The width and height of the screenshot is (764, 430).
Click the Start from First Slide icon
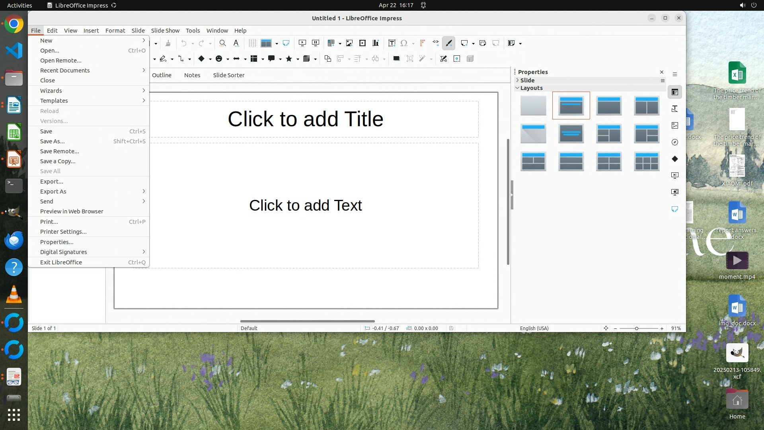pyautogui.click(x=302, y=43)
